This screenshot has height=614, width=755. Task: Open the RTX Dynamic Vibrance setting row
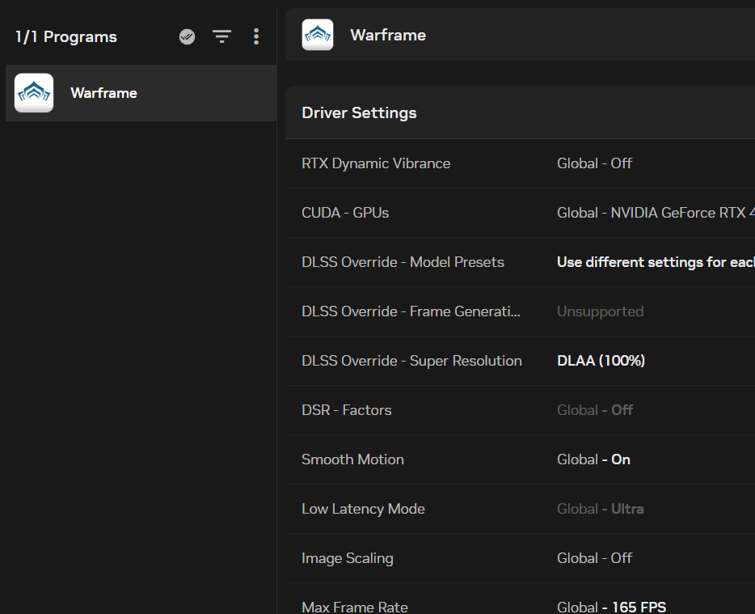[520, 163]
